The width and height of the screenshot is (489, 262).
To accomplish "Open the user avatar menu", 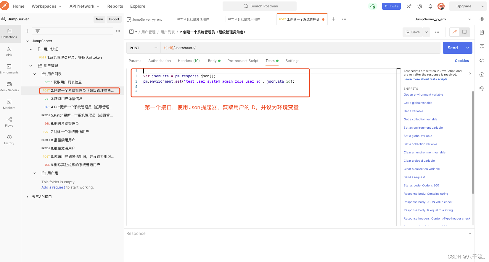I will [441, 6].
